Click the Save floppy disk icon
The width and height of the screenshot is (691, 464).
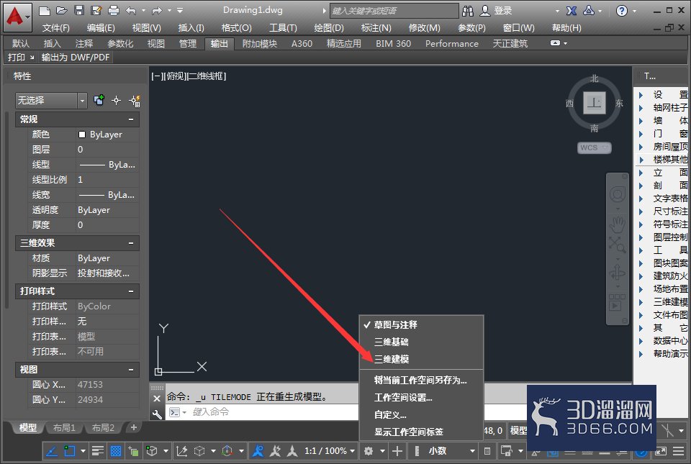pyautogui.click(x=79, y=11)
